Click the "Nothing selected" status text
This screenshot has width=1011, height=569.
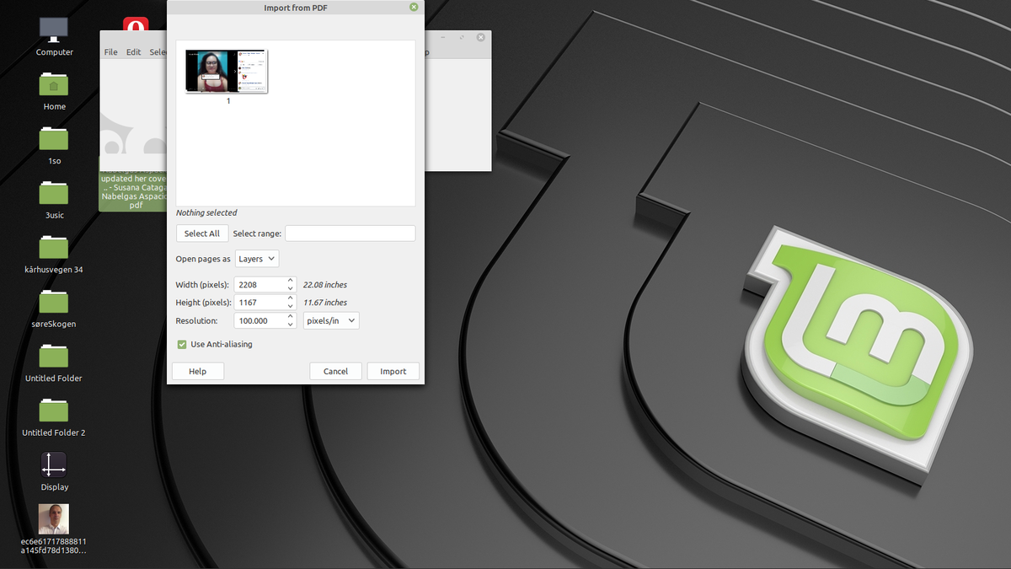206,213
